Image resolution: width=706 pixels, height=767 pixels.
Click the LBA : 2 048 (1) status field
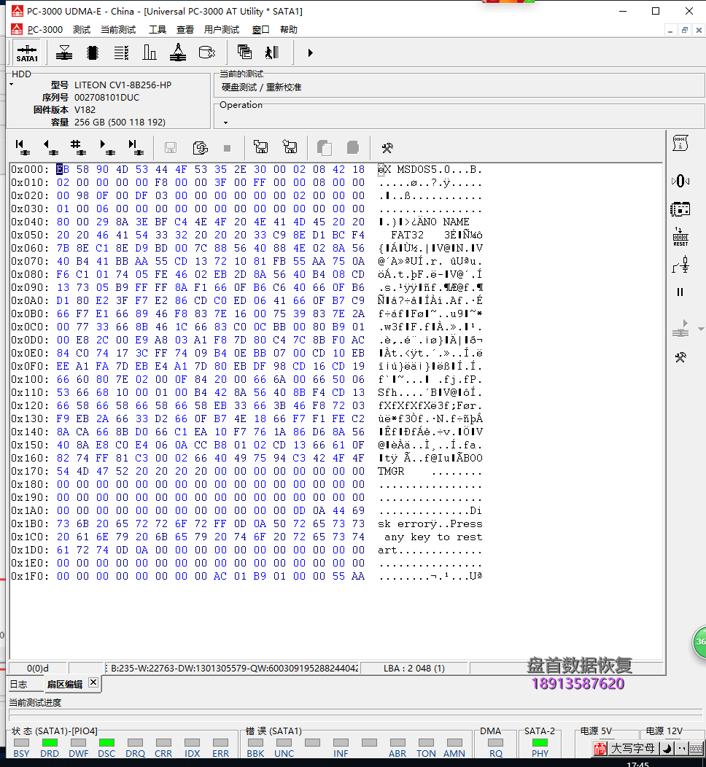(x=414, y=668)
